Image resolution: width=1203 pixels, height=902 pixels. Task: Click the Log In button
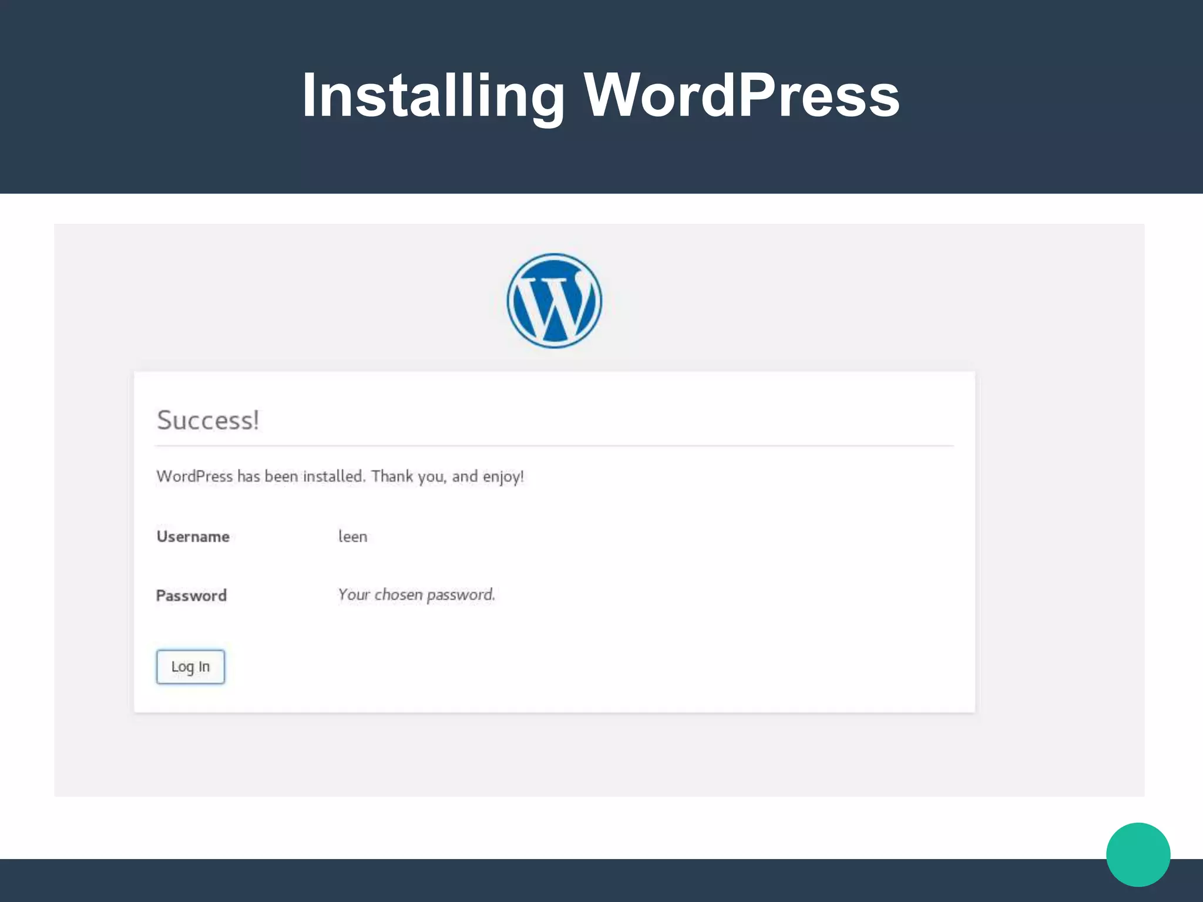tap(190, 667)
